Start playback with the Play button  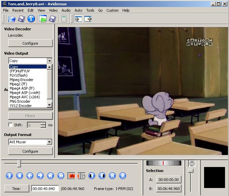9,176
